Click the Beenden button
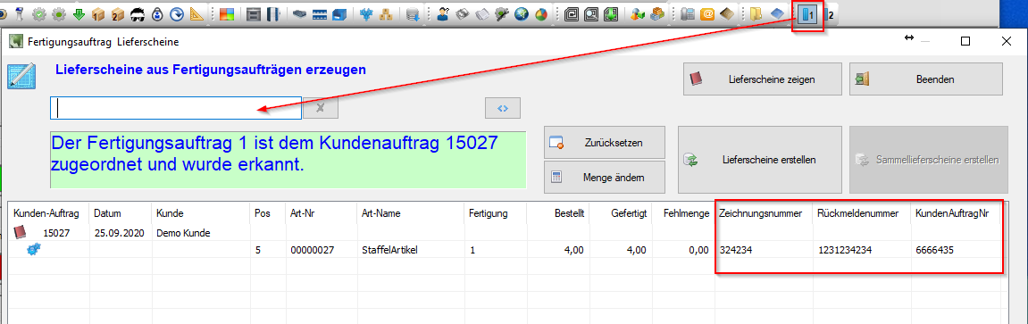1028x324 pixels. pyautogui.click(x=926, y=79)
